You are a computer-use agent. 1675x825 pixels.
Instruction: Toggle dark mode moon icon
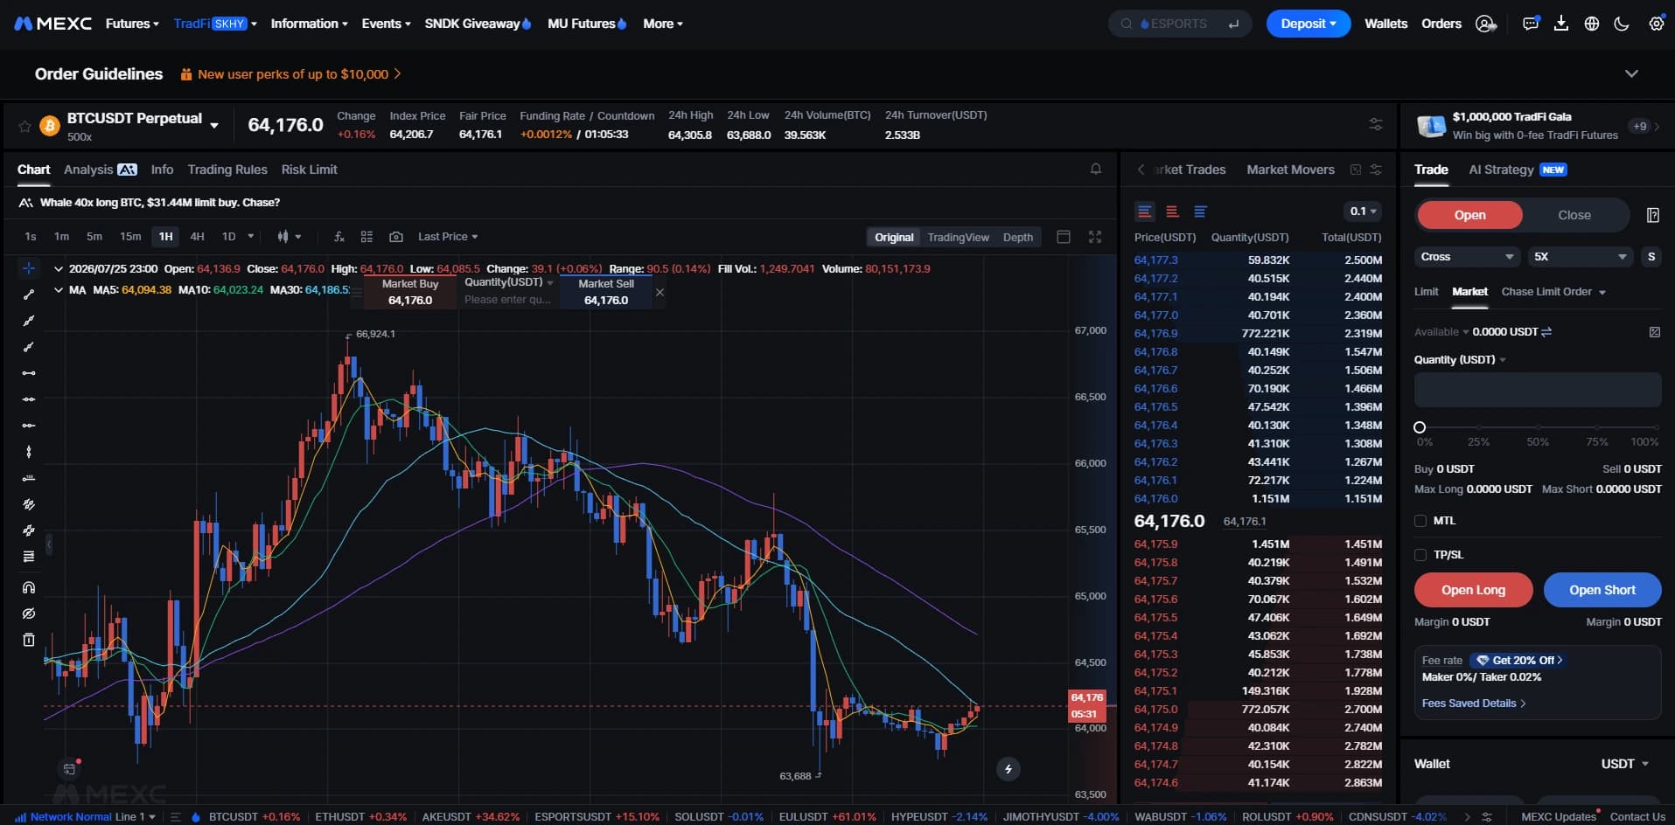[1622, 24]
